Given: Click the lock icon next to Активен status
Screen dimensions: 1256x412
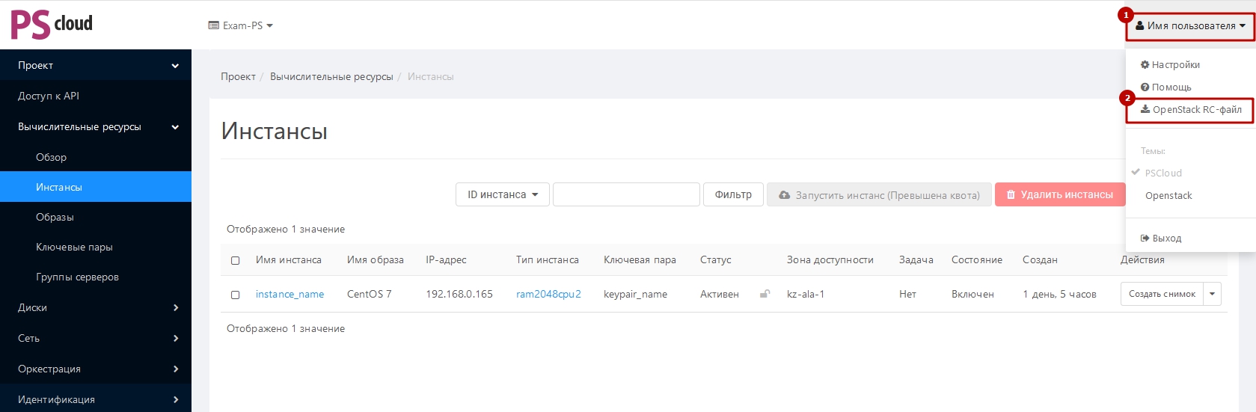Looking at the screenshot, I should pyautogui.click(x=765, y=294).
